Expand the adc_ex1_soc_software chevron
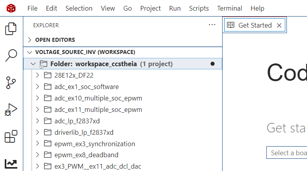 [x=37, y=87]
